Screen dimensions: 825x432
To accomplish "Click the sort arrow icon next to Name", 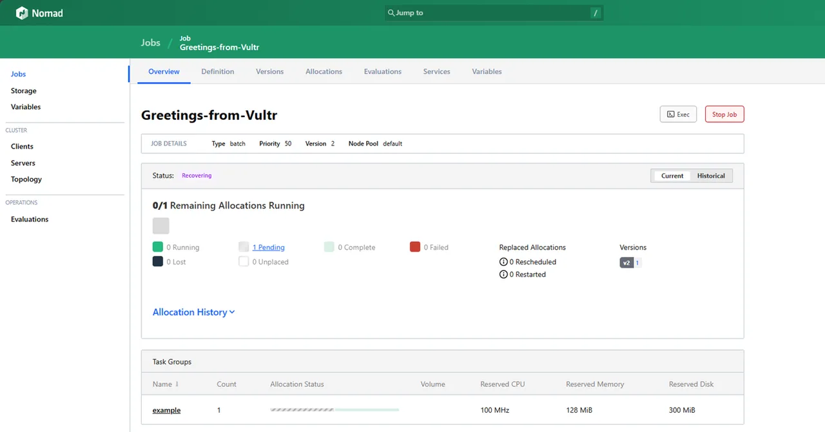I will 177,384.
